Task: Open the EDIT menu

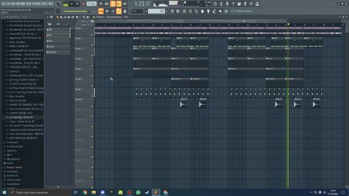Action: coord(8,4)
